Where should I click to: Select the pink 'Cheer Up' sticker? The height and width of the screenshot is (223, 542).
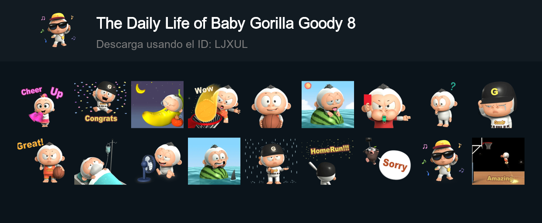[x=44, y=105]
